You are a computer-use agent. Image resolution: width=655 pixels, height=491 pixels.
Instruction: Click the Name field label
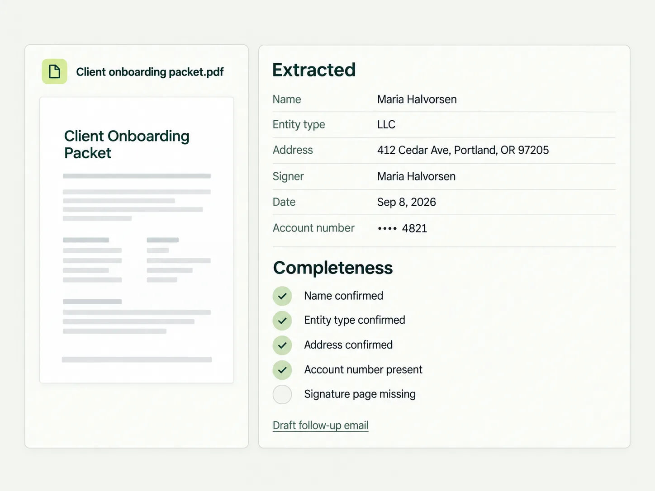click(x=287, y=99)
